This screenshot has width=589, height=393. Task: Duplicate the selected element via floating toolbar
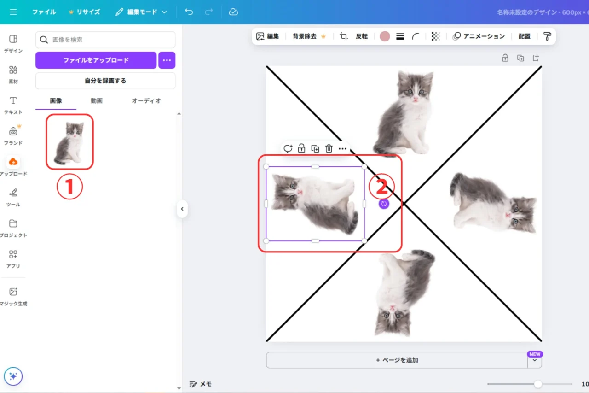point(315,148)
